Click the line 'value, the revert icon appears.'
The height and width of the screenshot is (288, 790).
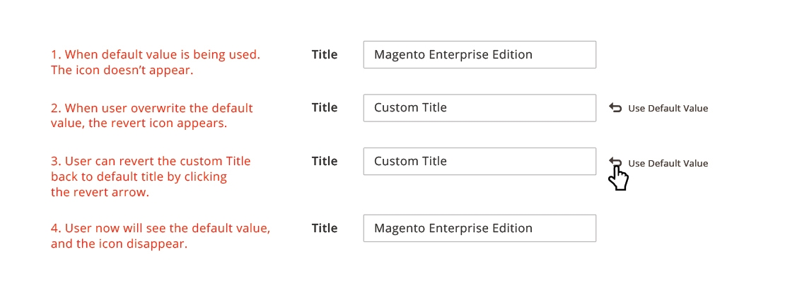click(x=139, y=123)
